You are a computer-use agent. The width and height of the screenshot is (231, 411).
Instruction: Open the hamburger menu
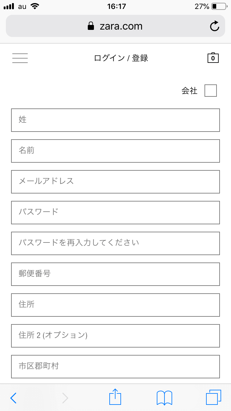[20, 58]
